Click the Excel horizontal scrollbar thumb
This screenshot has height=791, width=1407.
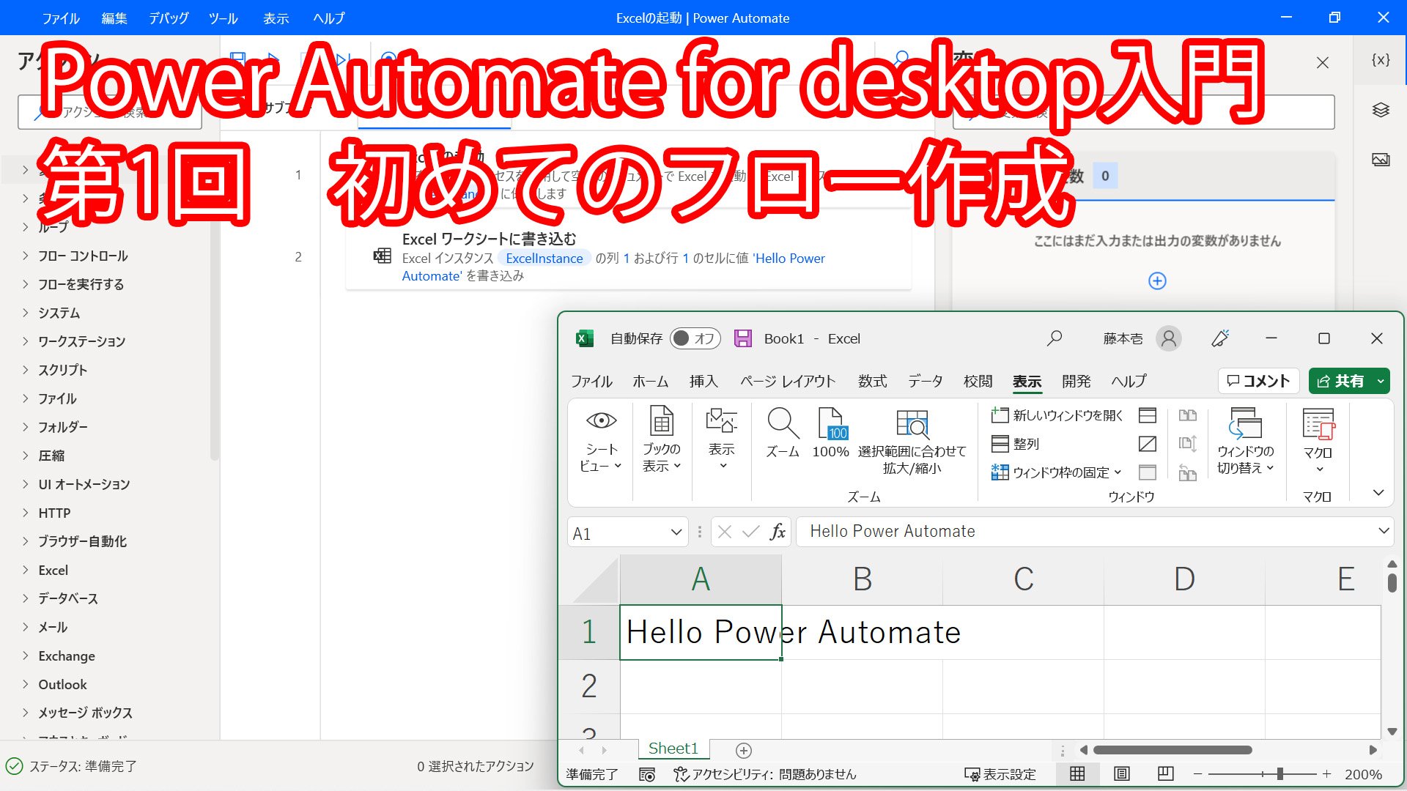pos(1172,750)
